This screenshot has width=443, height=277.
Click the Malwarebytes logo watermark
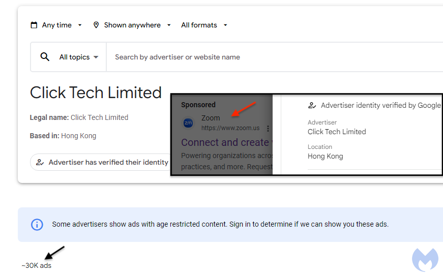[x=425, y=260]
